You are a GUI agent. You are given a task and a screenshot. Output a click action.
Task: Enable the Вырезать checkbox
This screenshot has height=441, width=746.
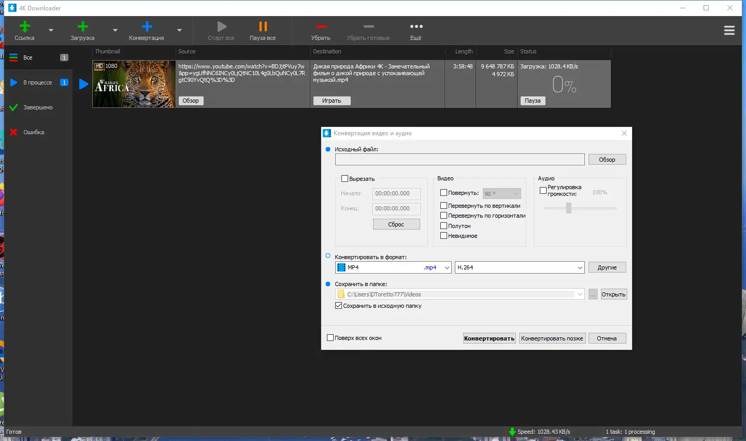345,179
